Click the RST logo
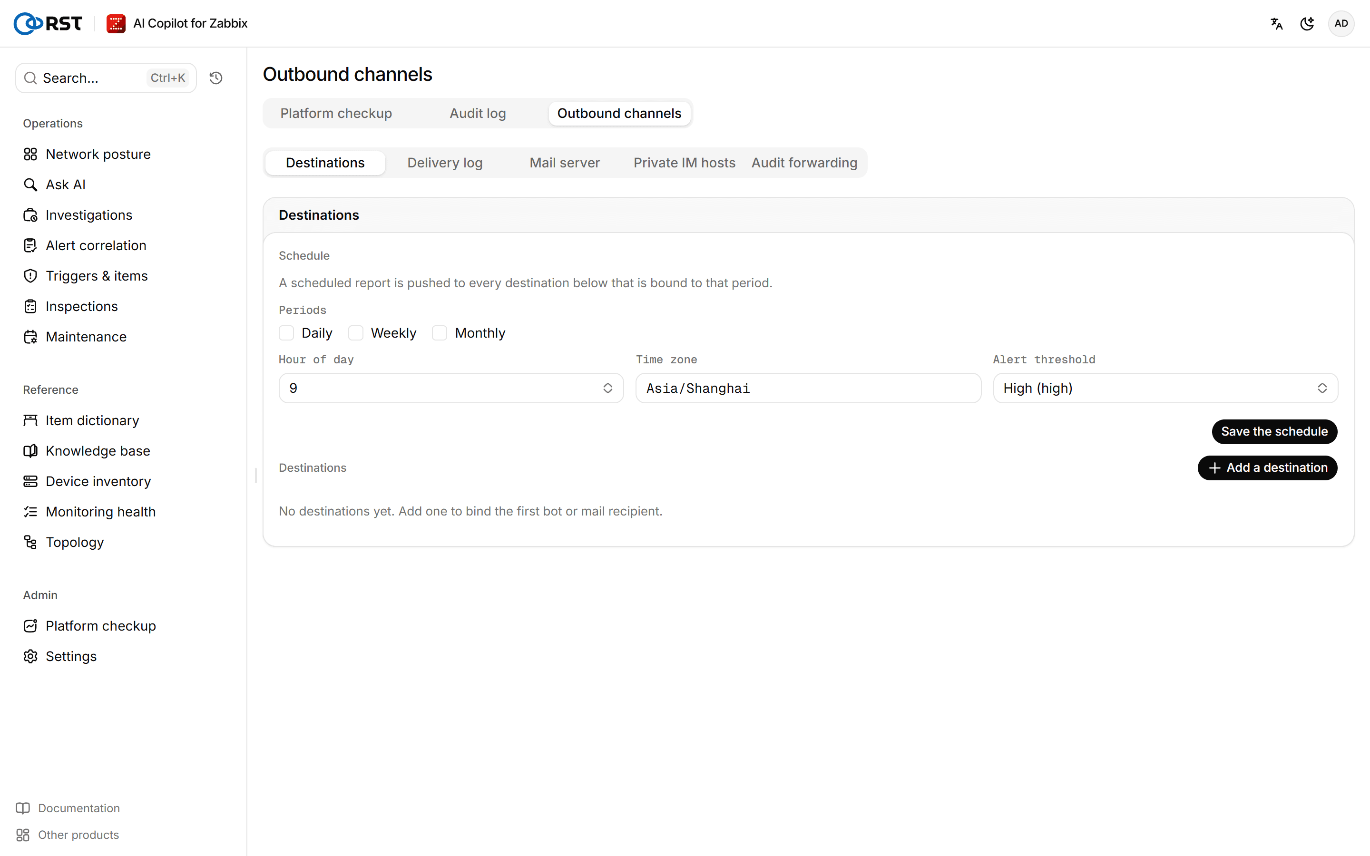 pos(48,23)
